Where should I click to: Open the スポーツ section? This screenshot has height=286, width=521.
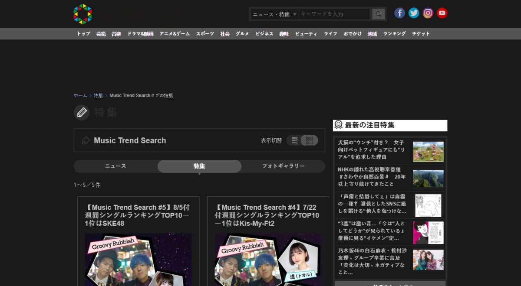(x=205, y=34)
